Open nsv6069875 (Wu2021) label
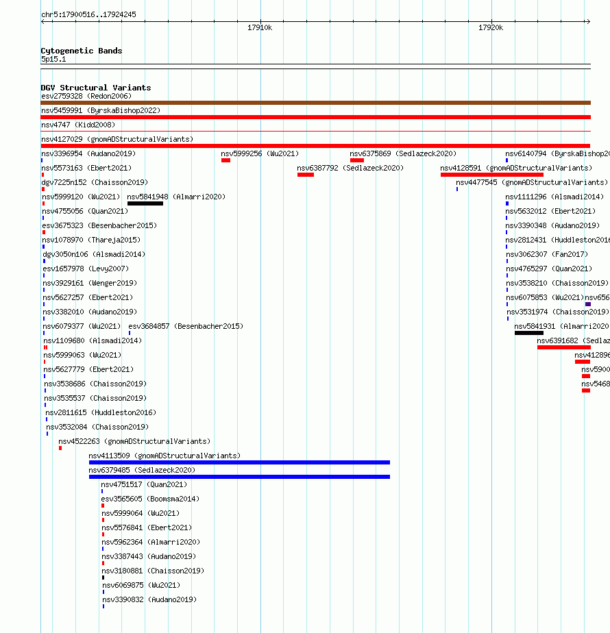610x633 pixels. tap(141, 585)
